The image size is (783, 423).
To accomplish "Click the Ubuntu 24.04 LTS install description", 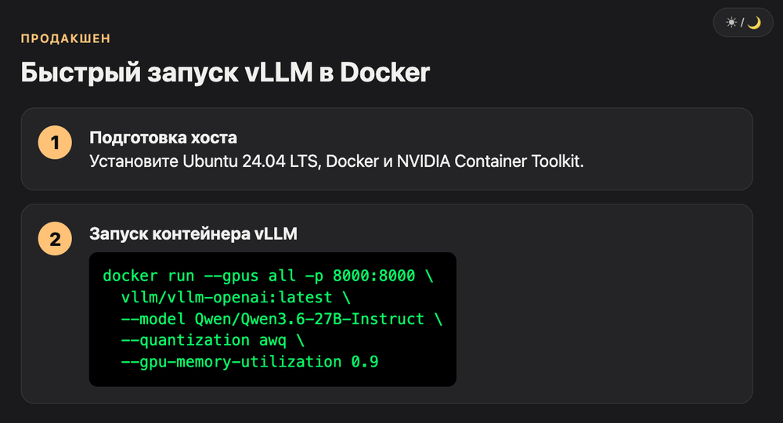I will (337, 161).
